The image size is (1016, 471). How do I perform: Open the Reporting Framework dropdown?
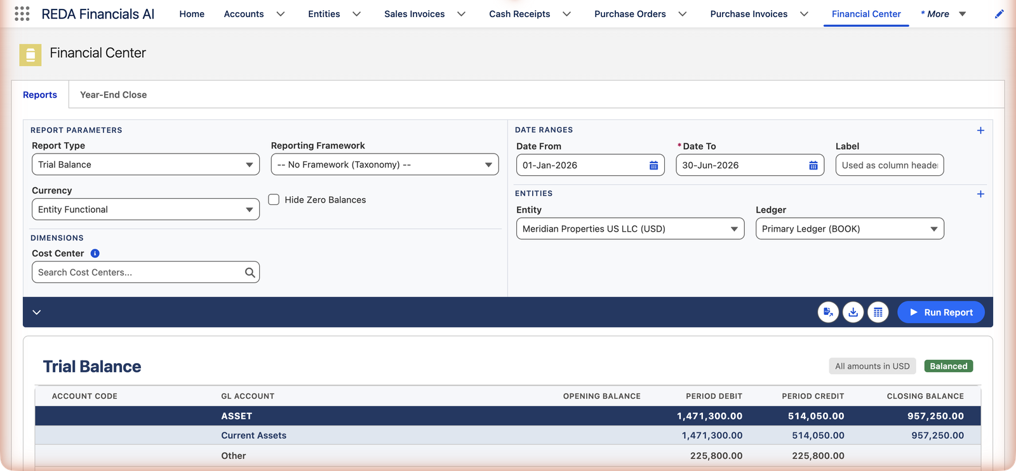[385, 164]
